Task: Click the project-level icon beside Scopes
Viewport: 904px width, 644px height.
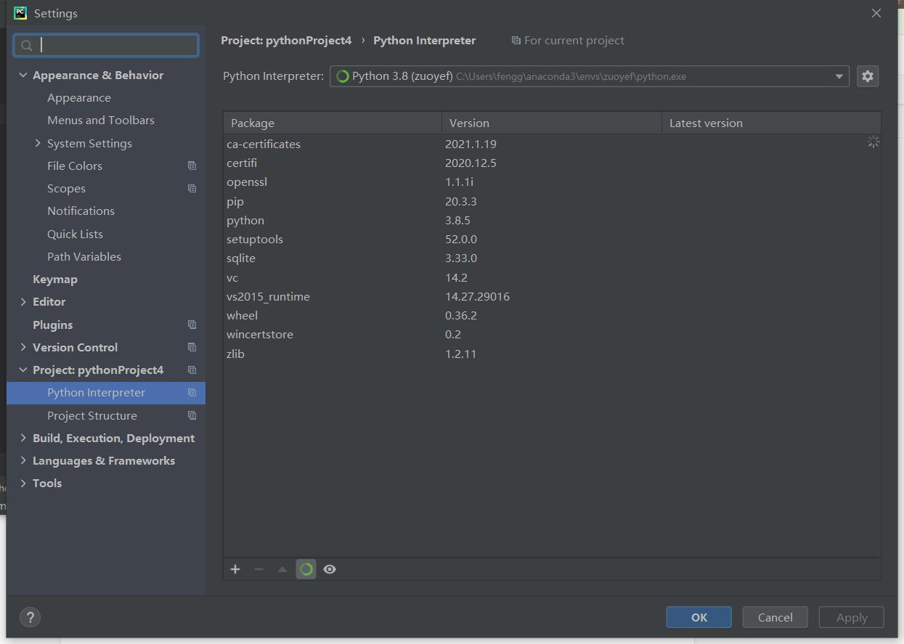Action: 192,188
